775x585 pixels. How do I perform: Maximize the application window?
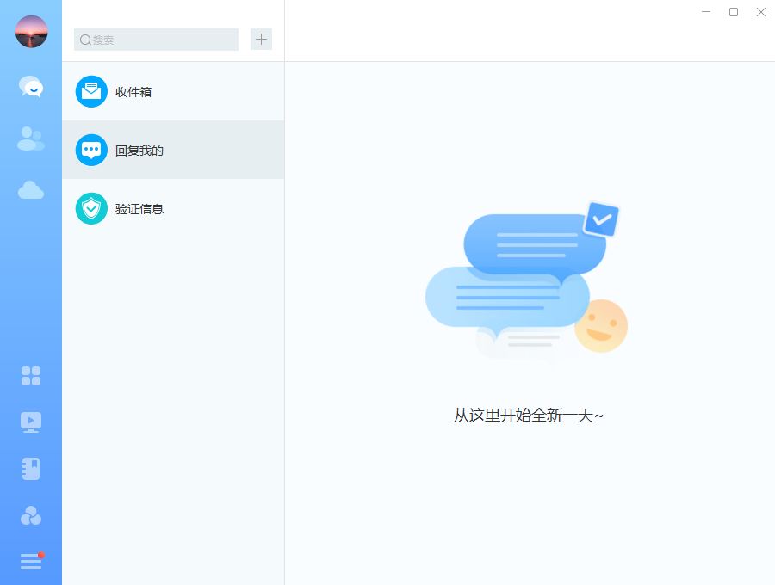(734, 12)
